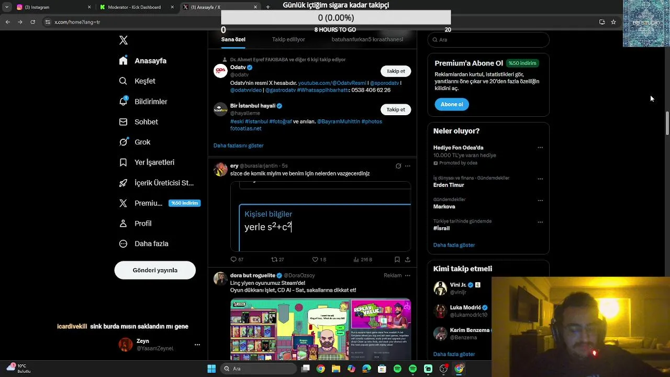Open File Explorer from taskbar

pyautogui.click(x=336, y=369)
